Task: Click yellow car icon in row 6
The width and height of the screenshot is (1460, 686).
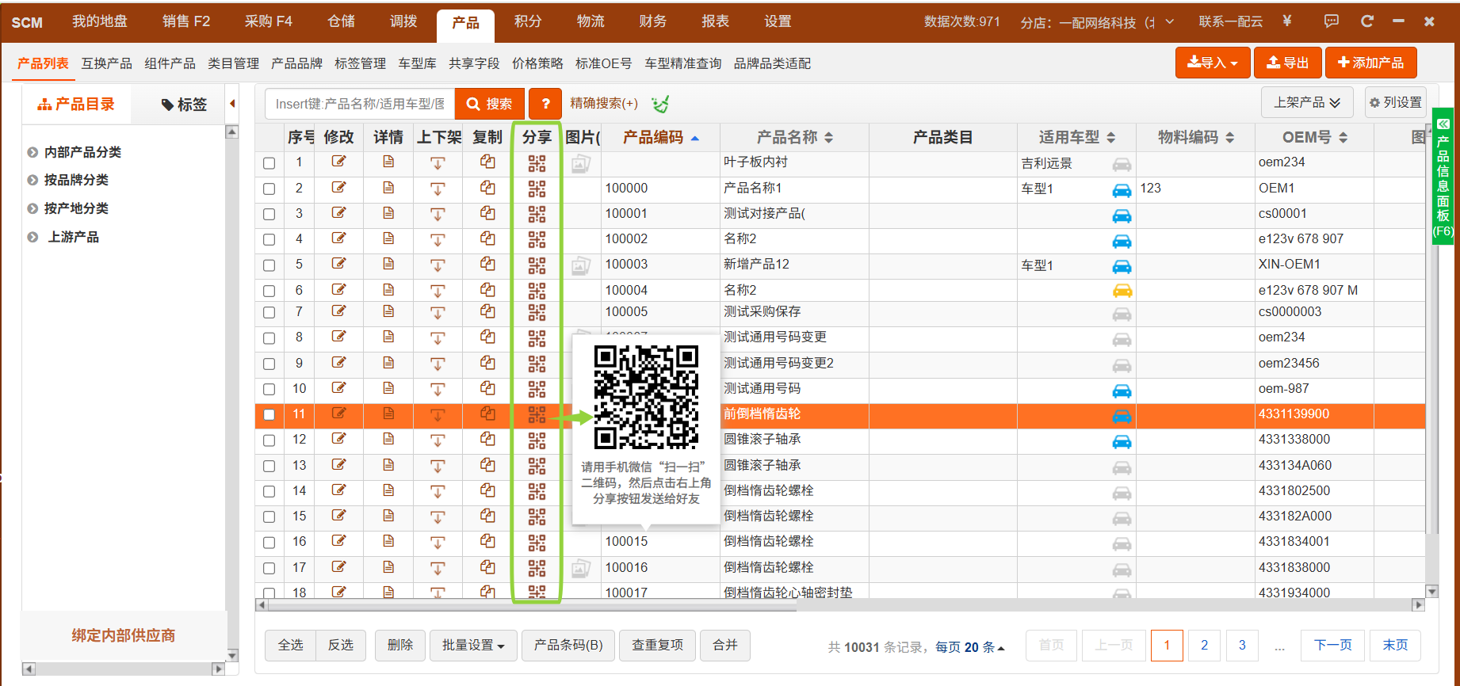Action: click(1122, 291)
